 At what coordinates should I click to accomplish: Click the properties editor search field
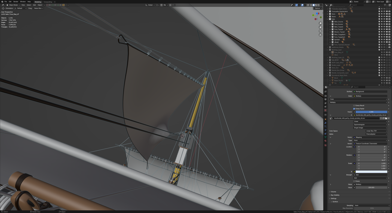(x=358, y=87)
